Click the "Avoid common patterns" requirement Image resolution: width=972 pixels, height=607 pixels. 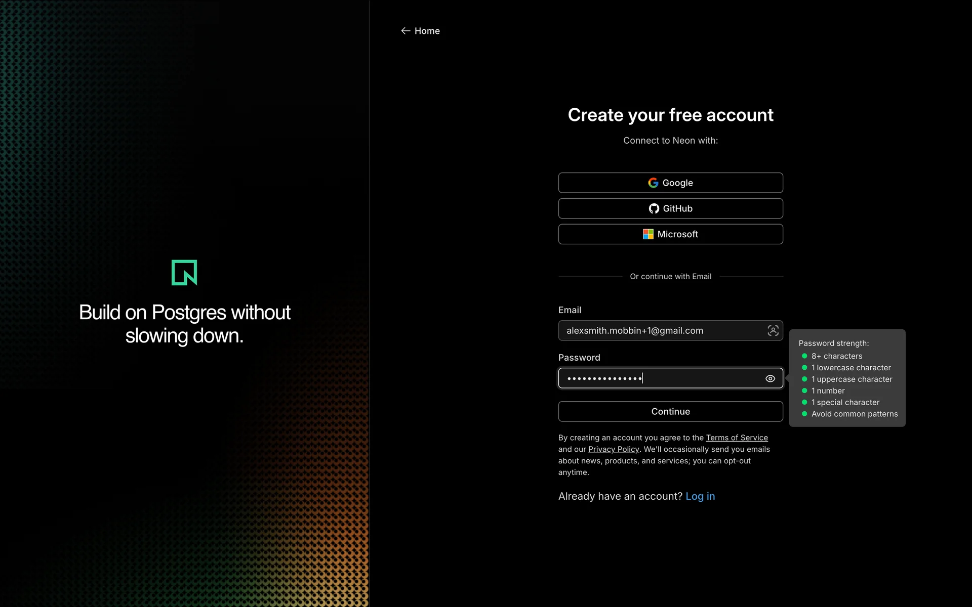pyautogui.click(x=855, y=414)
